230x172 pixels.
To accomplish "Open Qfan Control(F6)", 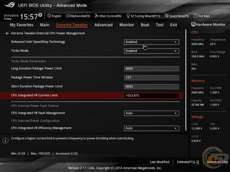I will tap(108, 16).
